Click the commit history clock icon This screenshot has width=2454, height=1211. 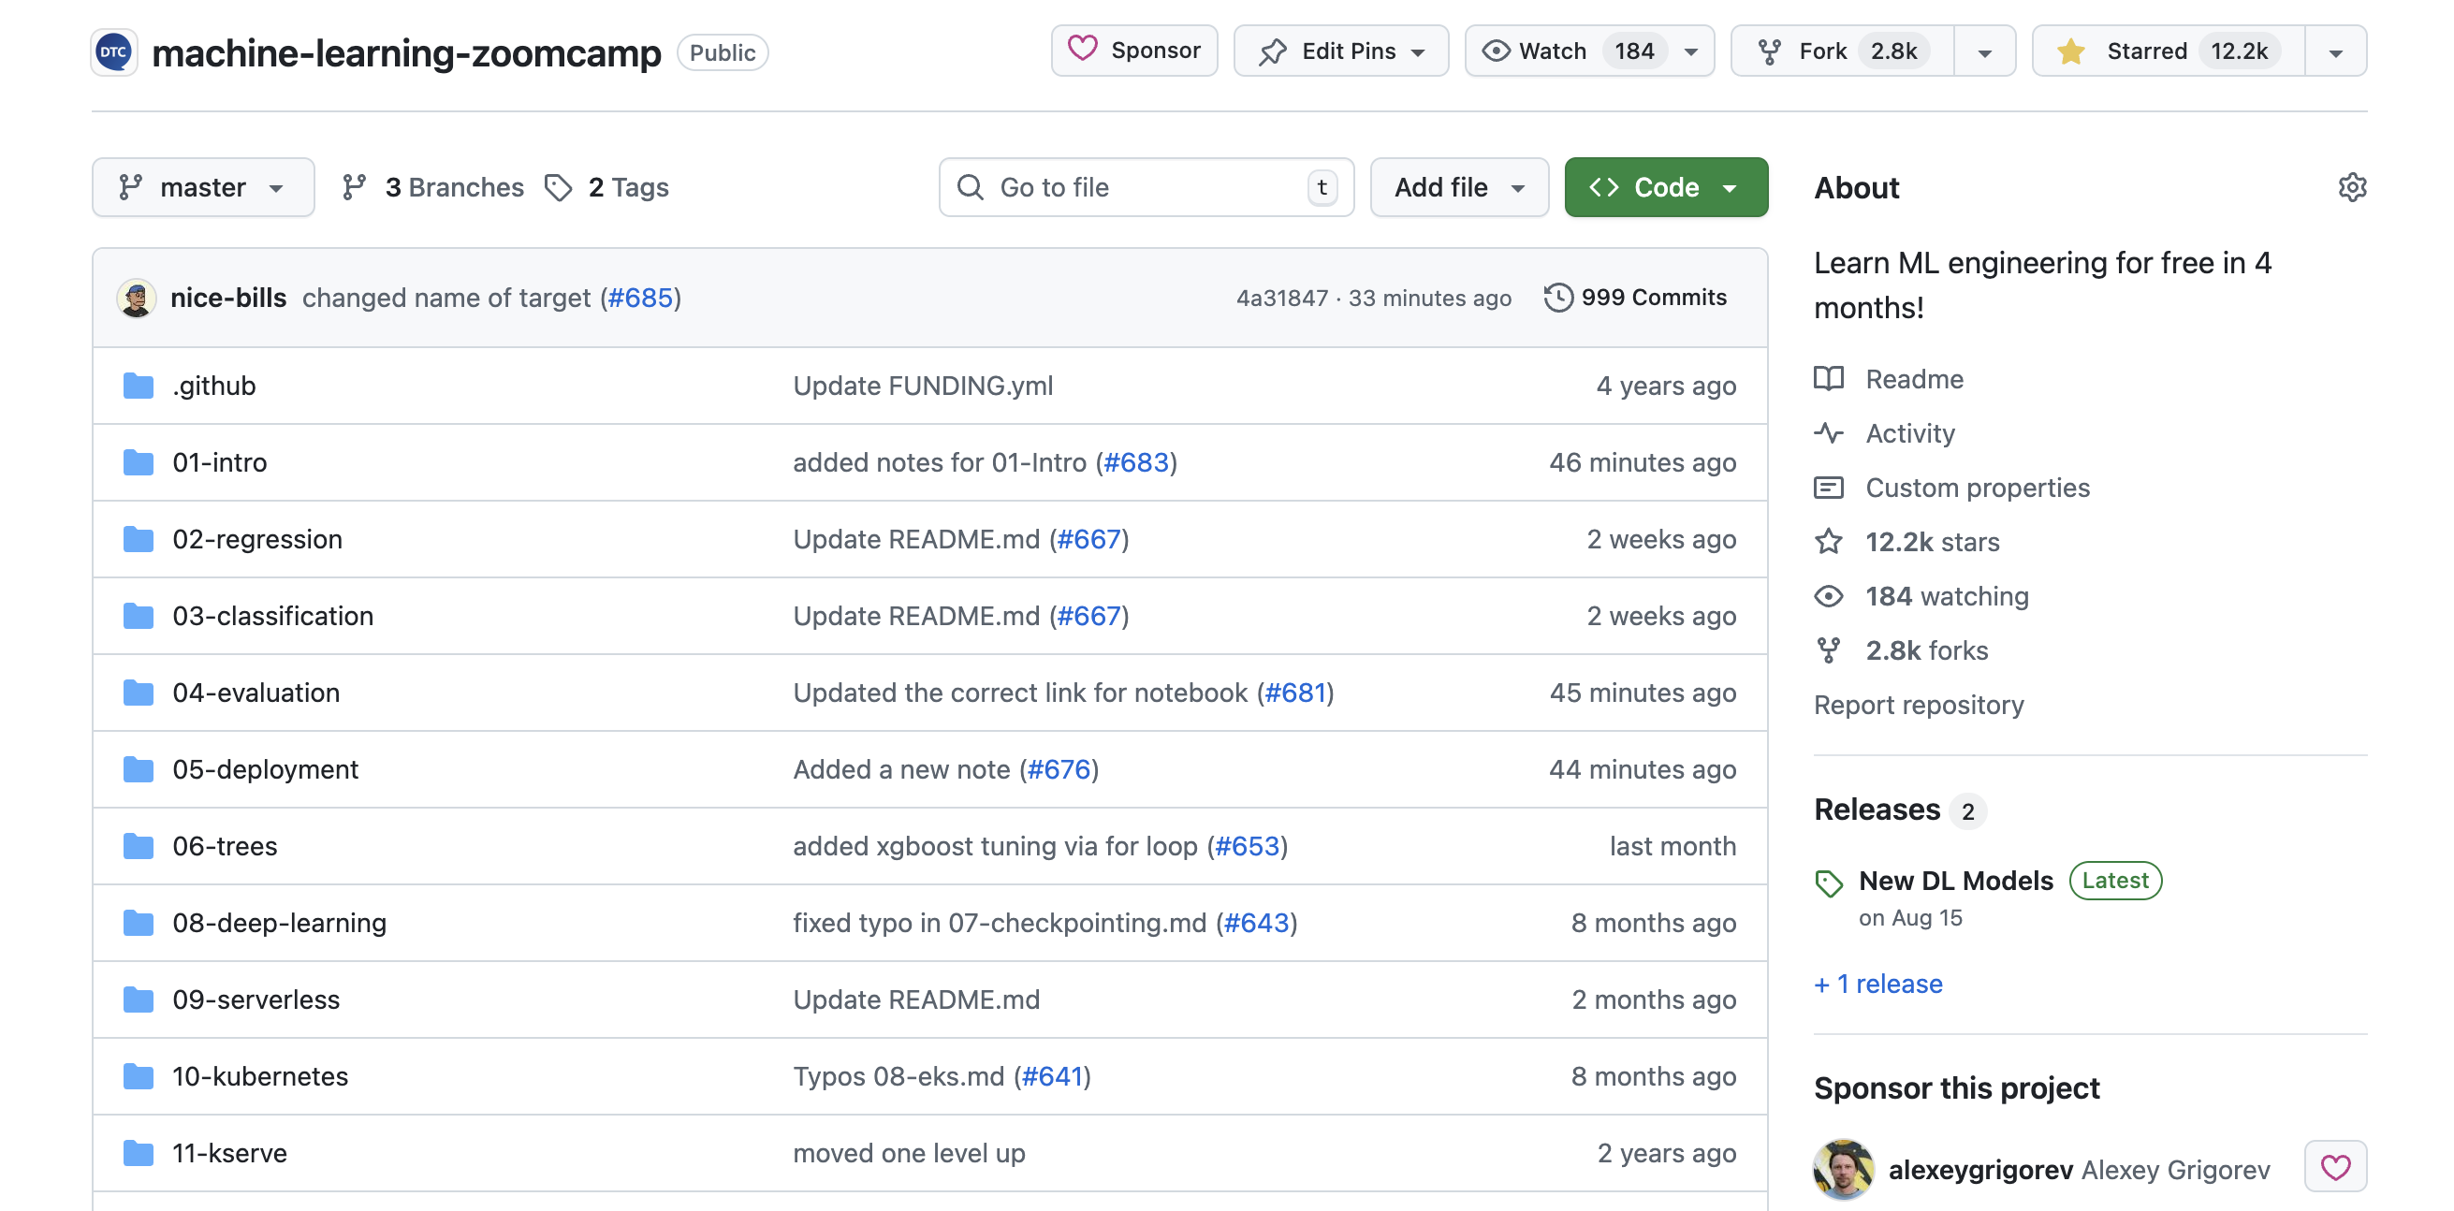tap(1557, 298)
